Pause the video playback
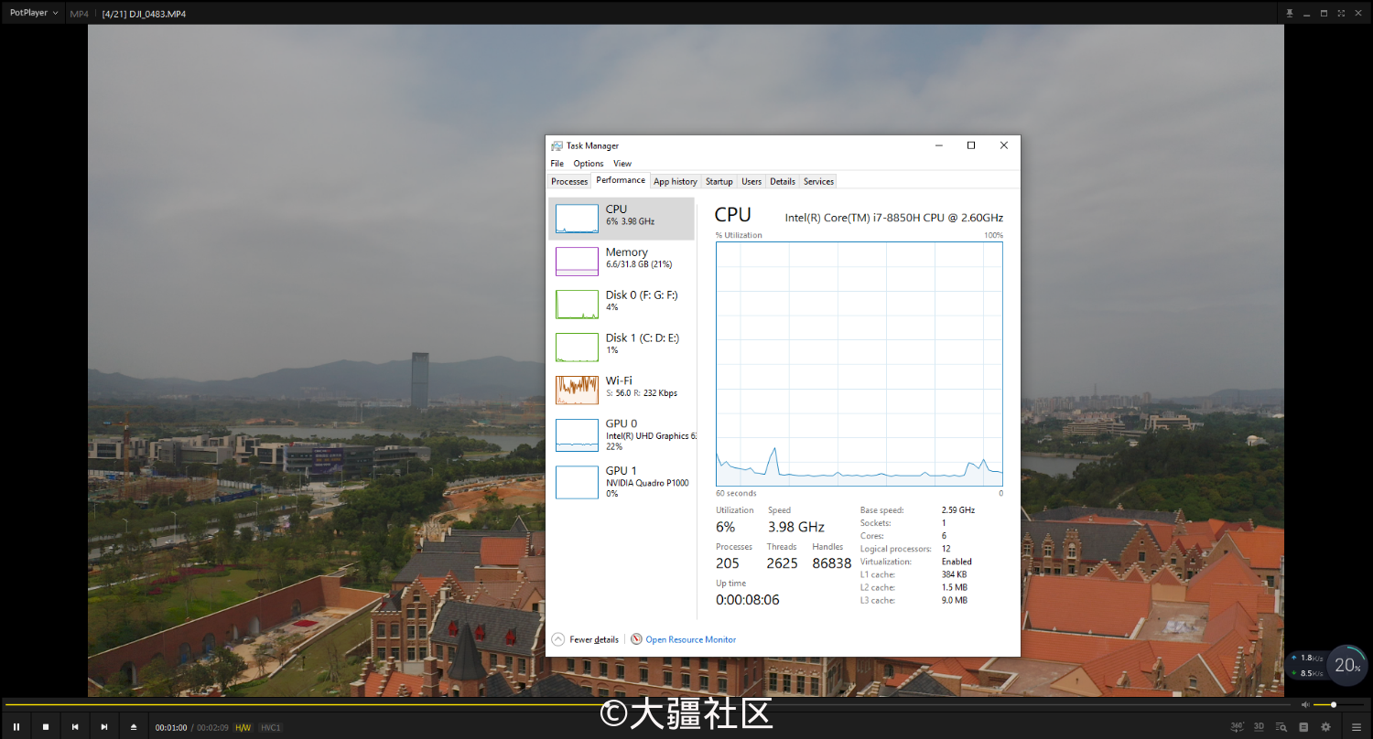 point(16,727)
